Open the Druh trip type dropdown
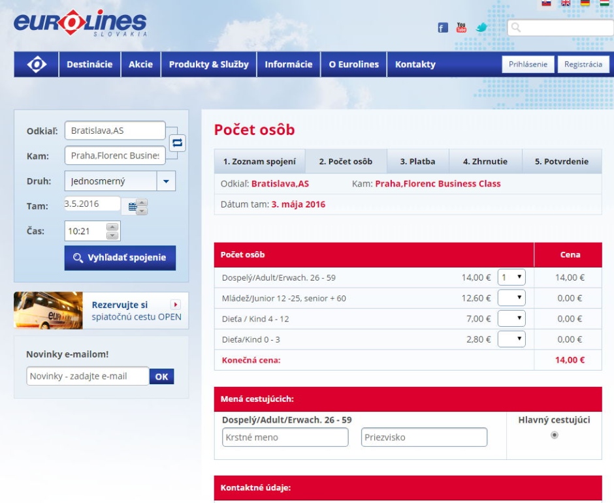614x503 pixels. click(165, 181)
